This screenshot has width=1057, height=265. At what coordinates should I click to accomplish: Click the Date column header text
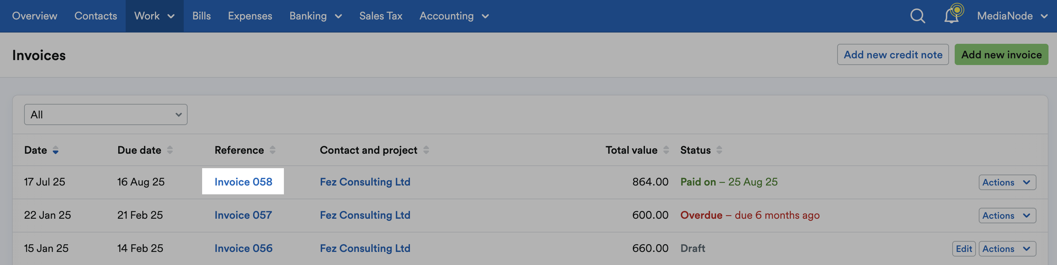pos(35,150)
